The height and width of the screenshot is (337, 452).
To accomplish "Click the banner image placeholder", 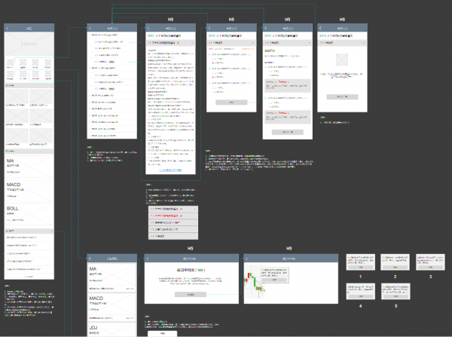I will [29, 45].
